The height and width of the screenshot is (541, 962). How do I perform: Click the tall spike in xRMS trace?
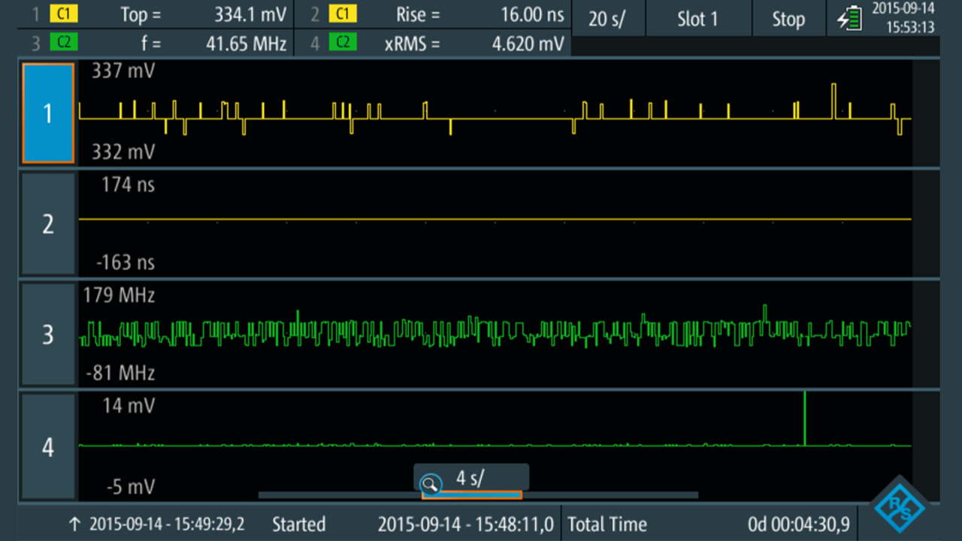(804, 417)
